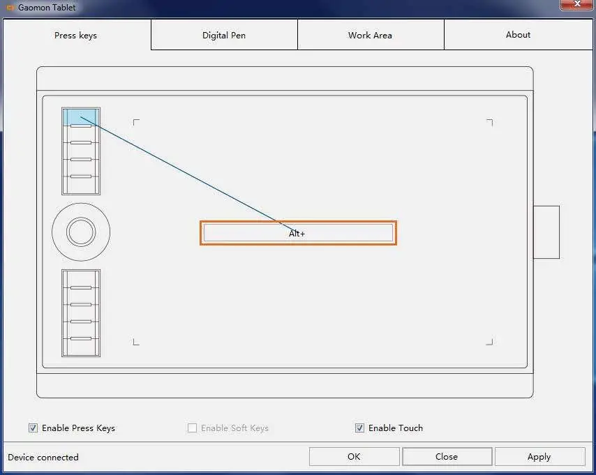Screen dimensions: 596x475
Task: Select the second key in lower group
Action: coord(81,296)
